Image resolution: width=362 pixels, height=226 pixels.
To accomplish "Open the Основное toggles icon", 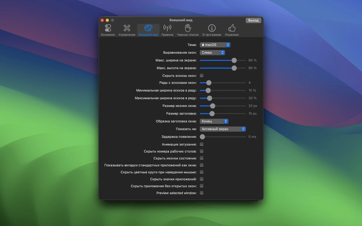I will pos(108,28).
